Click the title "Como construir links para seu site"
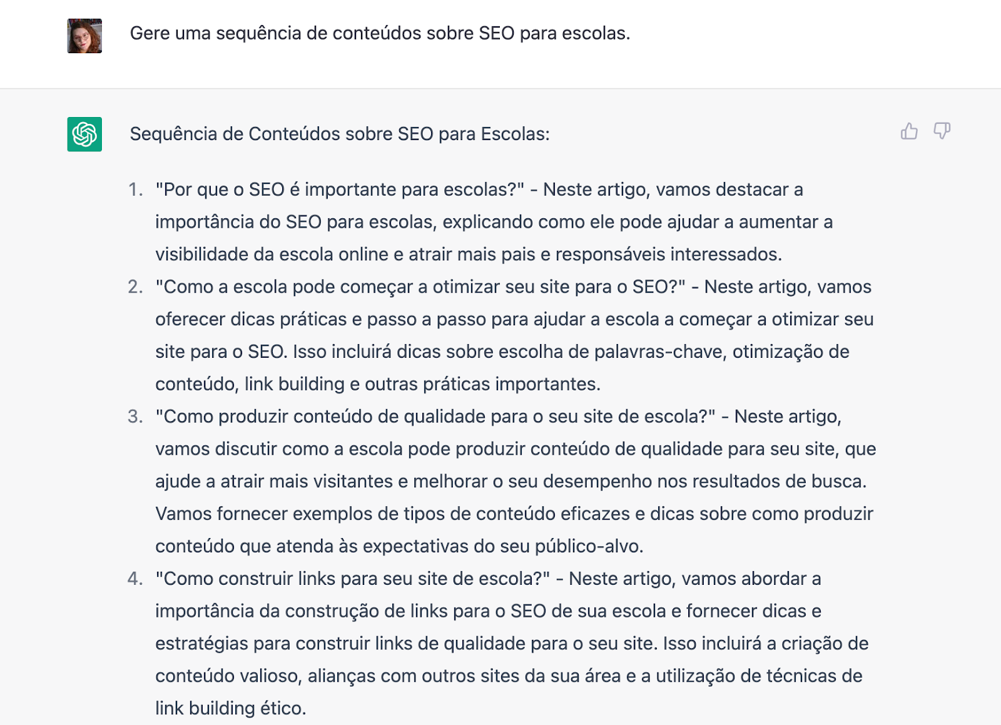The height and width of the screenshot is (725, 1001). 353,579
